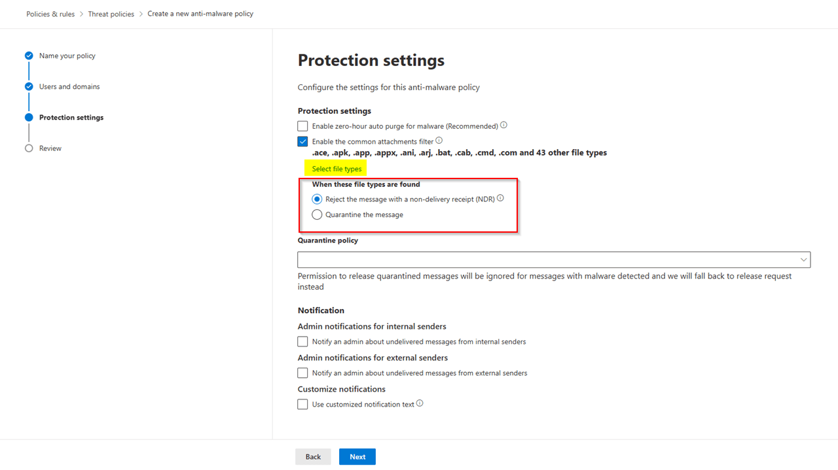Click the Select file types button
Viewport: 838px width, 470px height.
coord(335,168)
